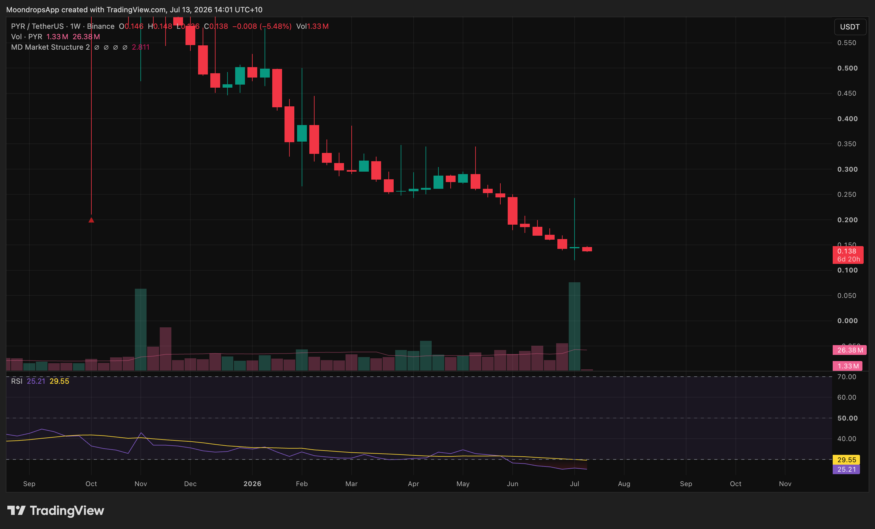This screenshot has height=529, width=875.
Task: Click the 2026 year label on time axis
Action: click(x=252, y=484)
